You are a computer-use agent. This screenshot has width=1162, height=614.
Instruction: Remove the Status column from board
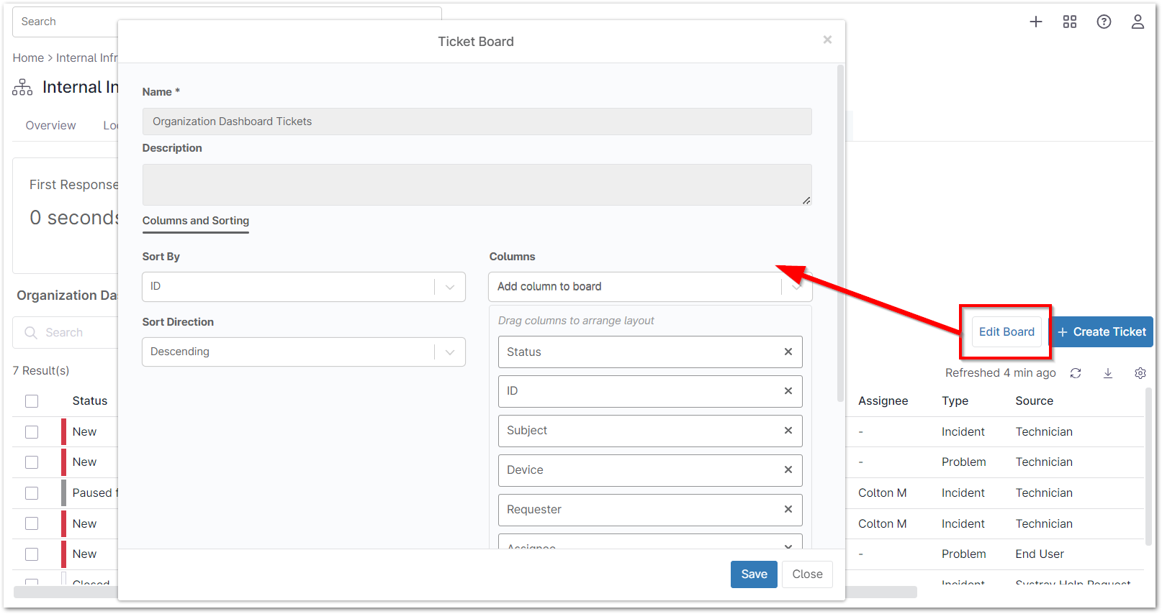coord(788,352)
